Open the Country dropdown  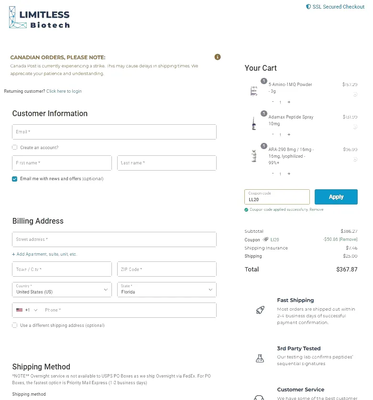pos(62,290)
